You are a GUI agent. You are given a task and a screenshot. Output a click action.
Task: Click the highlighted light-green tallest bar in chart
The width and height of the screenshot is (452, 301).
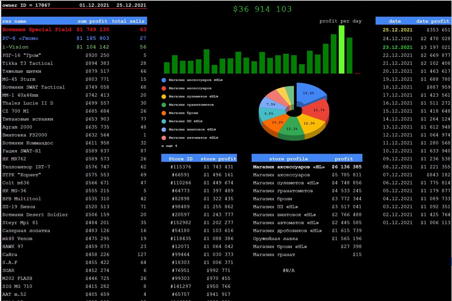pos(341,49)
